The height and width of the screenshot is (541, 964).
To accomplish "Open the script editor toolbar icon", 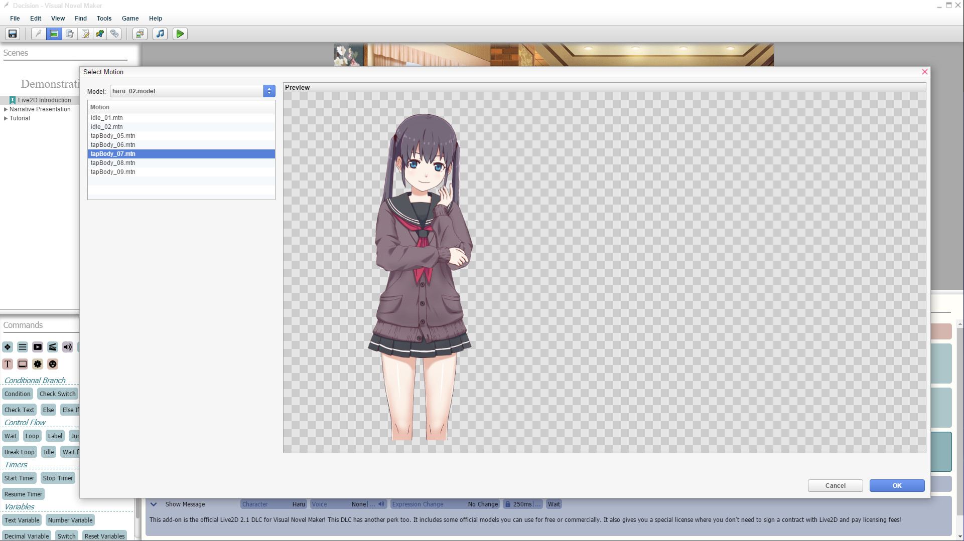I will (85, 34).
